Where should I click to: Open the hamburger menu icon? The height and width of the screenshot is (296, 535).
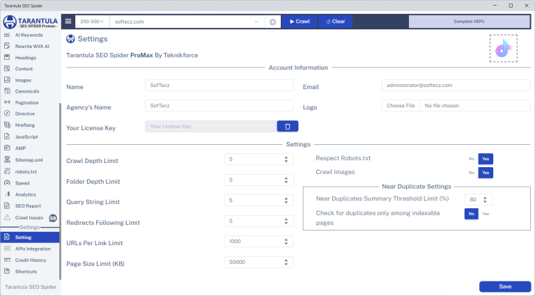pyautogui.click(x=68, y=22)
